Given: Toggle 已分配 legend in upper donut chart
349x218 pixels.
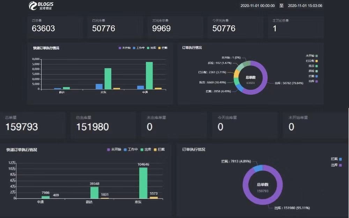Looking at the screenshot, I should (x=312, y=61).
